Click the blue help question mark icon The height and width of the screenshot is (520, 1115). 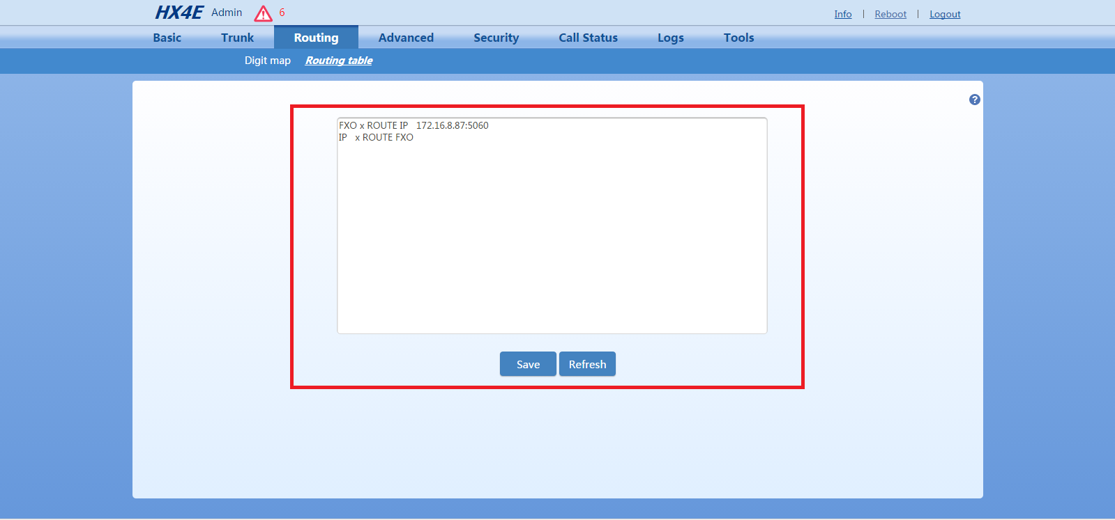point(974,100)
